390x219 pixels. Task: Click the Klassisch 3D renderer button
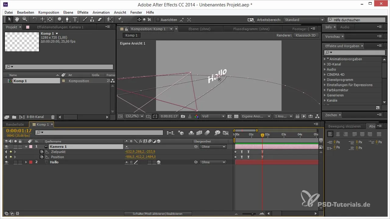[x=306, y=35]
